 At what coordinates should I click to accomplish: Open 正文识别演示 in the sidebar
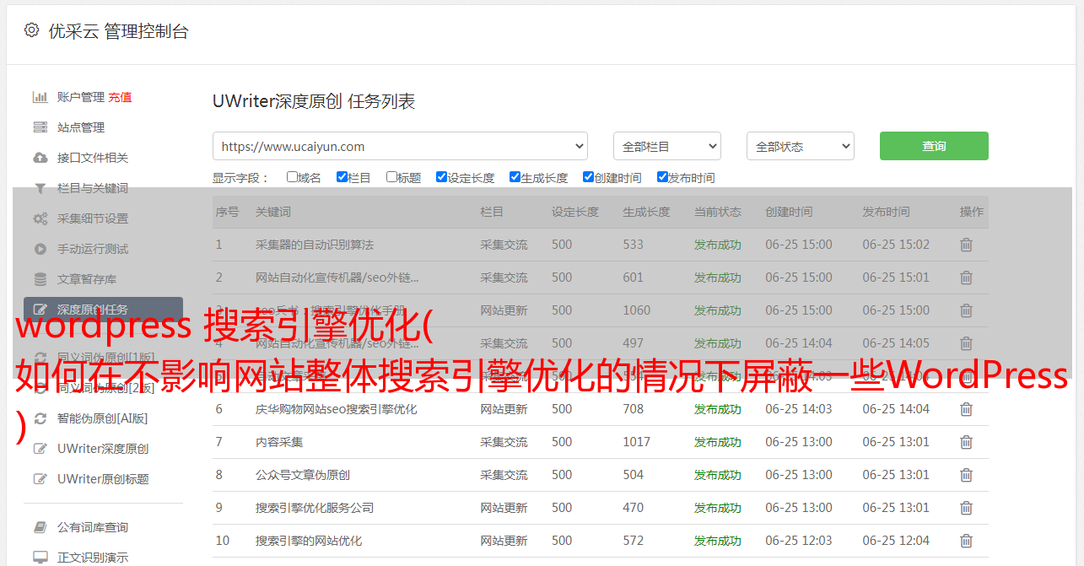93,558
